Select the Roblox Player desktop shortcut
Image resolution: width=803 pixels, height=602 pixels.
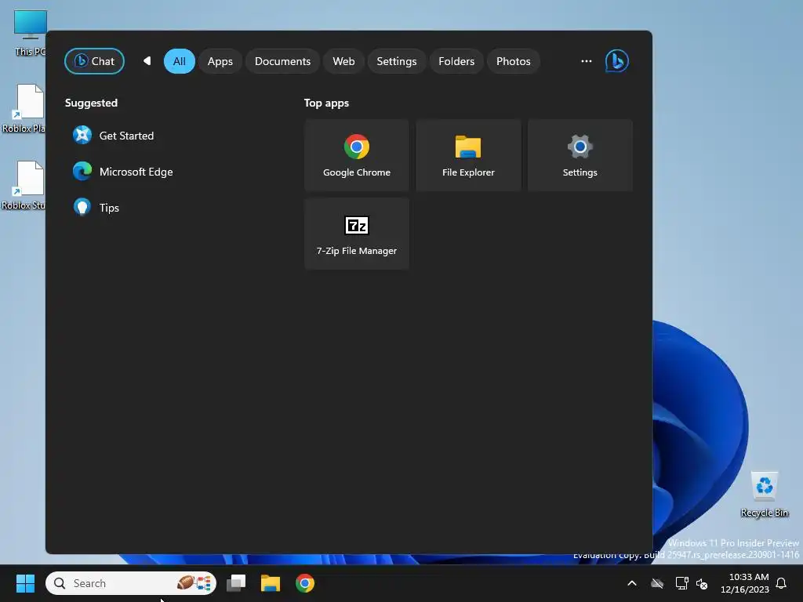(24, 108)
